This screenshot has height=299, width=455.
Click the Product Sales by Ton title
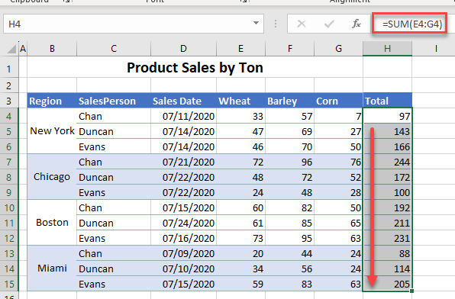point(195,68)
